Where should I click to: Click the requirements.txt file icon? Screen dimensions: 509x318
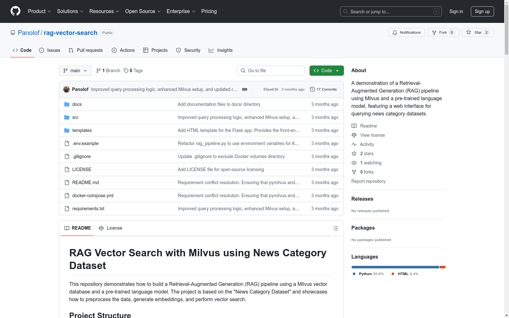67,209
